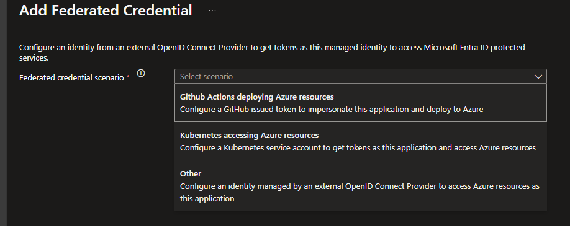Pick the Other scenario option

pyautogui.click(x=360, y=186)
